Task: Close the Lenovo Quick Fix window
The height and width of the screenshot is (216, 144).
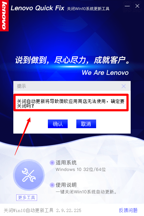Action: (x=137, y=6)
